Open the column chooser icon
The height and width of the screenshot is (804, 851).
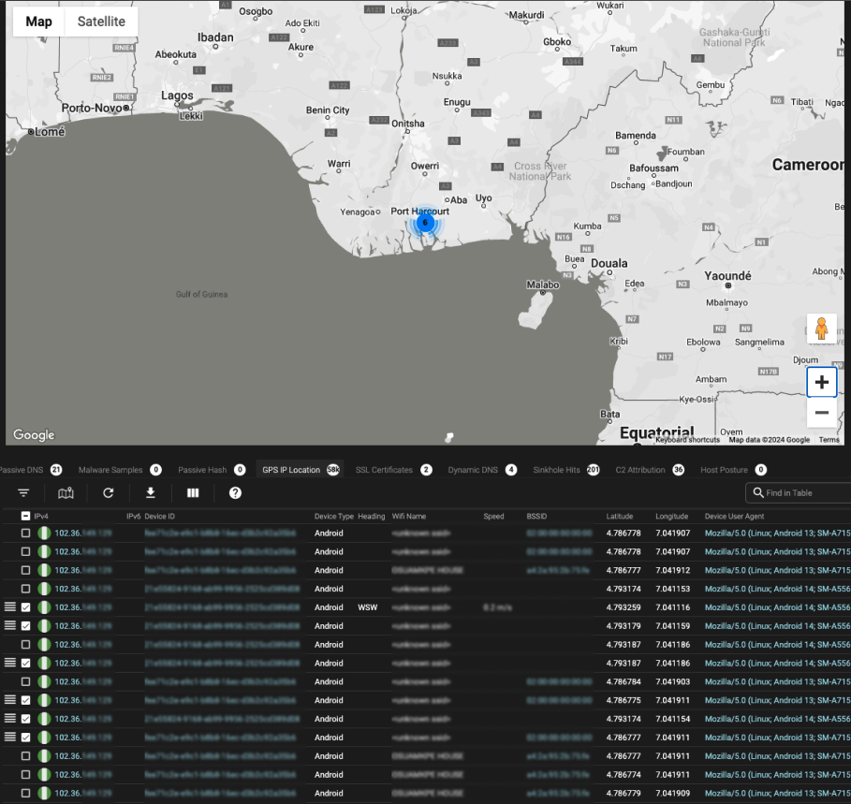(193, 493)
